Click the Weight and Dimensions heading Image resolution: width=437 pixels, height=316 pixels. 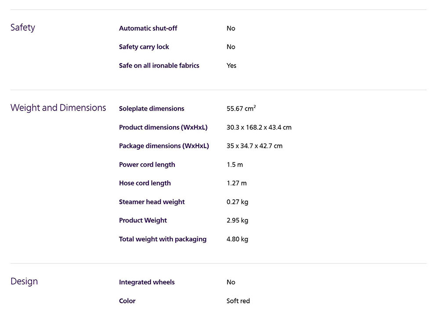58,108
